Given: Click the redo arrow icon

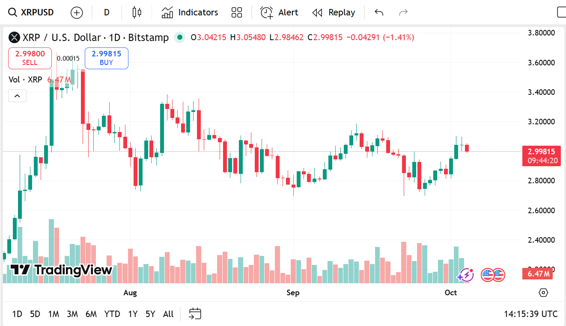Looking at the screenshot, I should pyautogui.click(x=403, y=12).
